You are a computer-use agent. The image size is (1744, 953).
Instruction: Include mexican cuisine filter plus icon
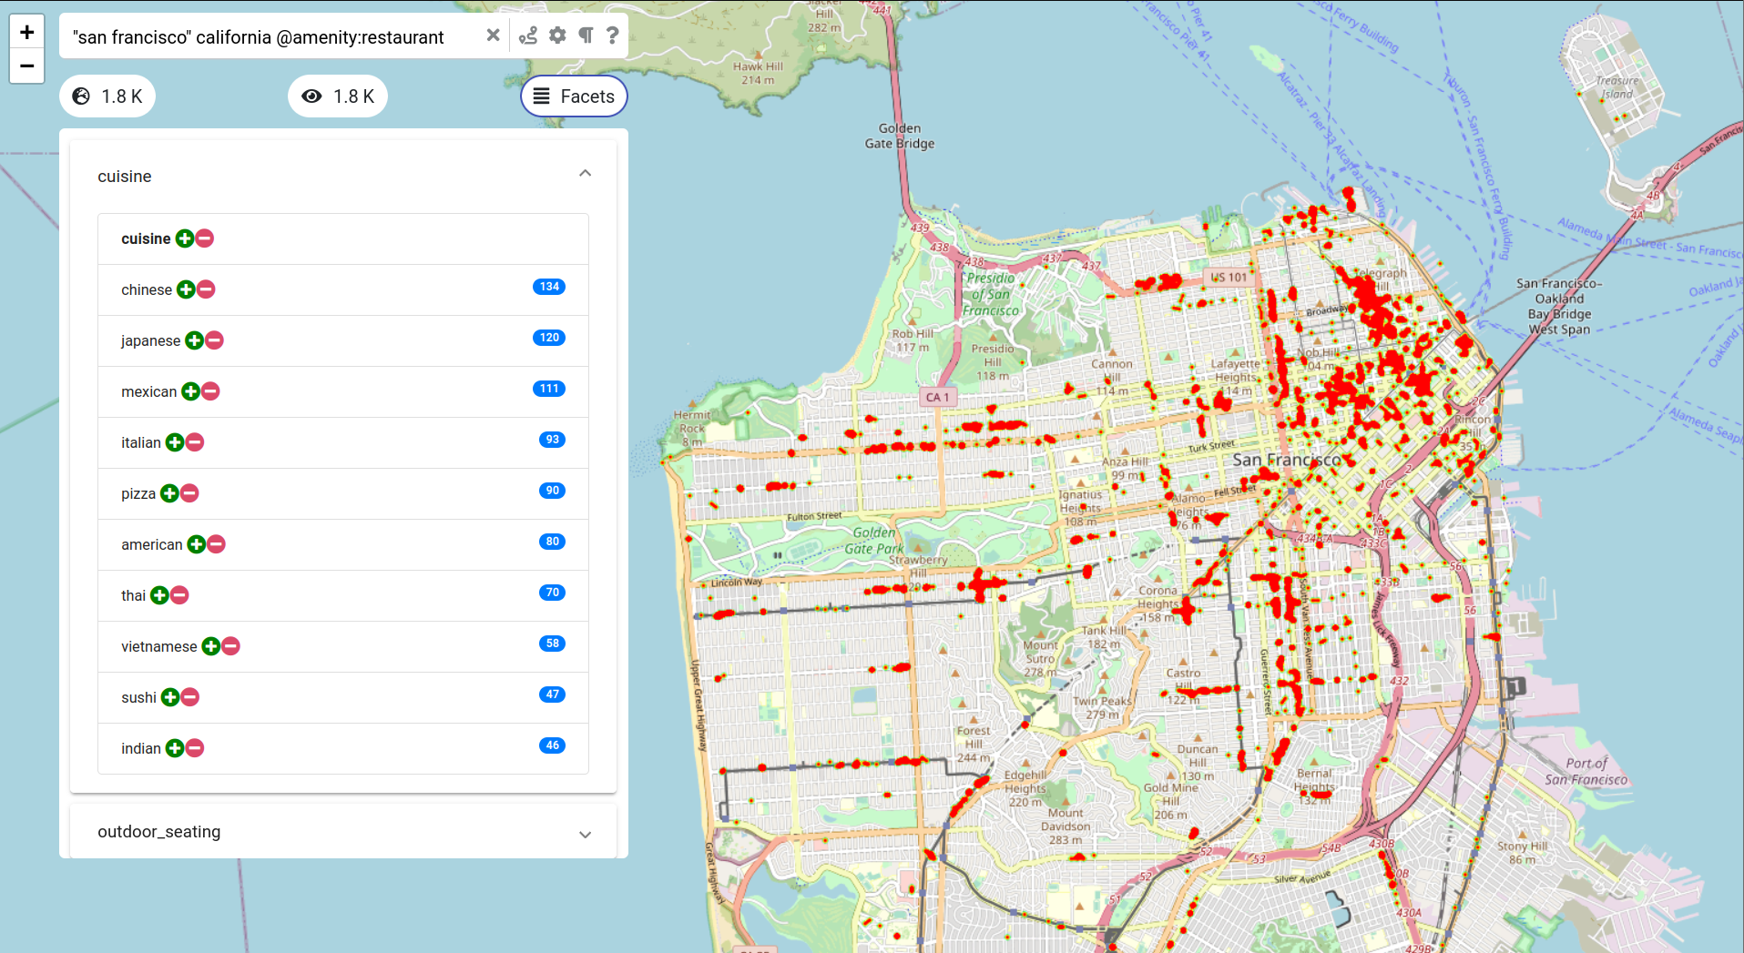click(190, 391)
